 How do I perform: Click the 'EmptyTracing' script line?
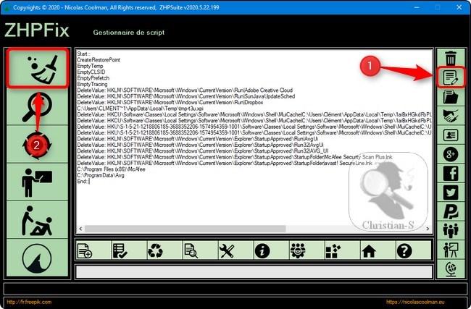tap(92, 84)
